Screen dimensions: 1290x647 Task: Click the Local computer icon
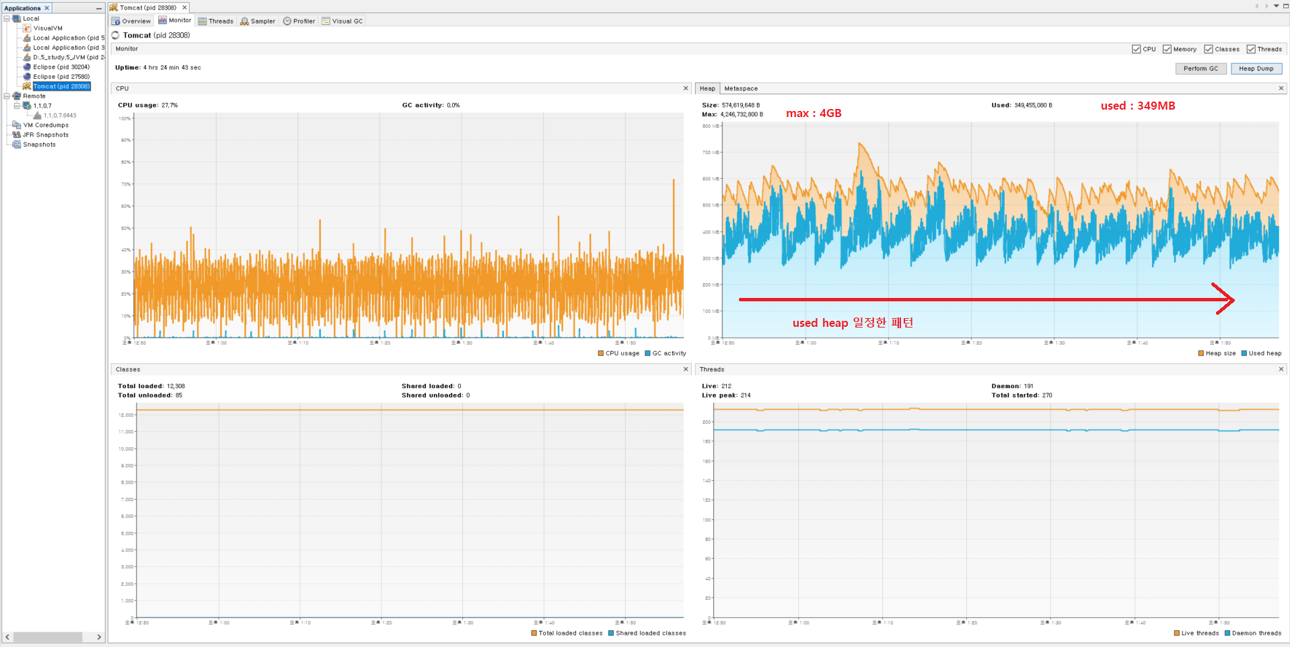point(16,18)
